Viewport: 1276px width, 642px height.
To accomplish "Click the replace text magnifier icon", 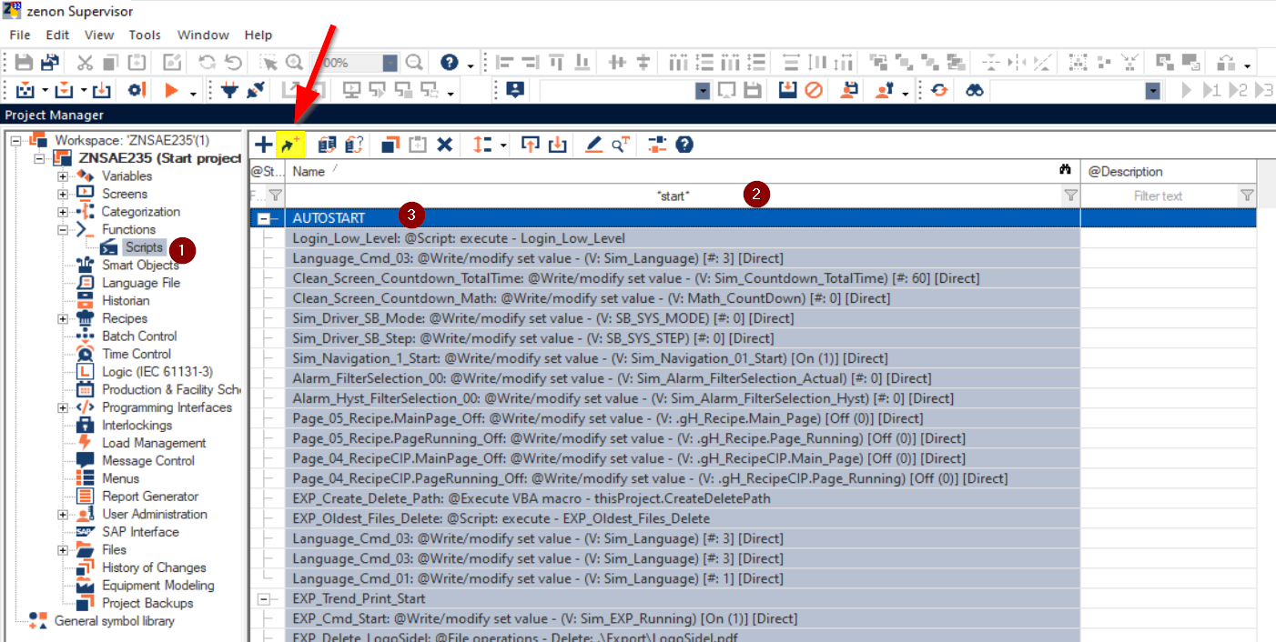I will point(621,144).
